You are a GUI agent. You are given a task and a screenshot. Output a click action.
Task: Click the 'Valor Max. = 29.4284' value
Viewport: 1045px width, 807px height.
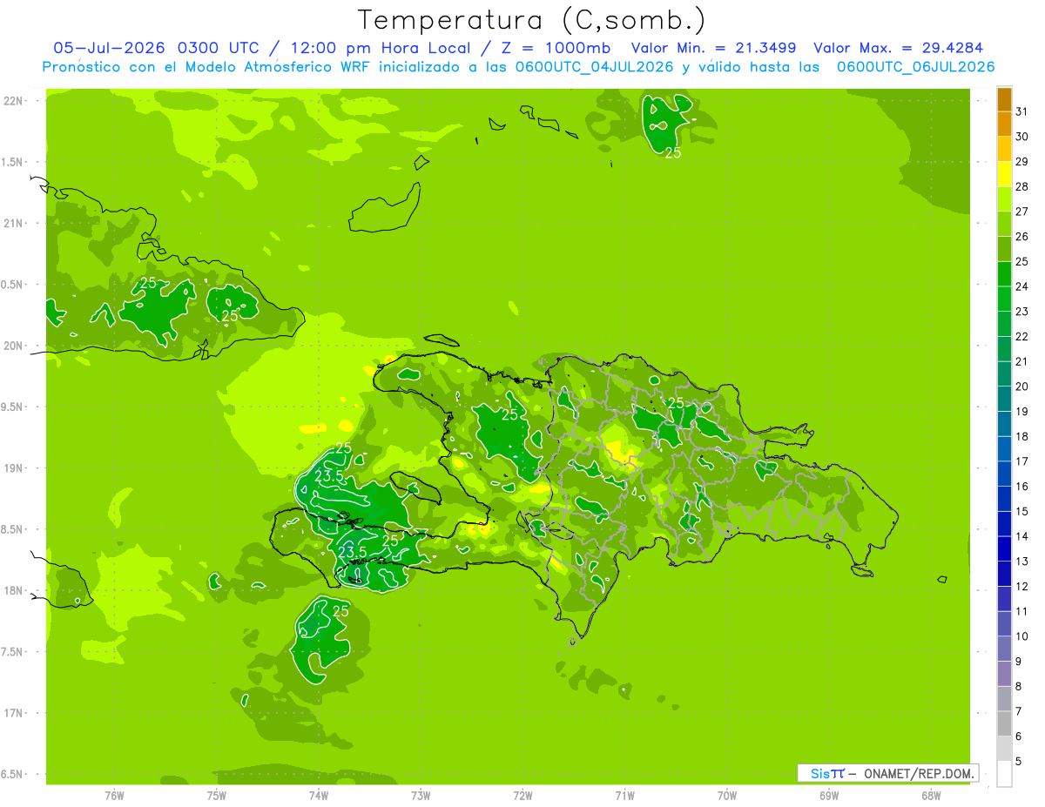[x=898, y=48]
